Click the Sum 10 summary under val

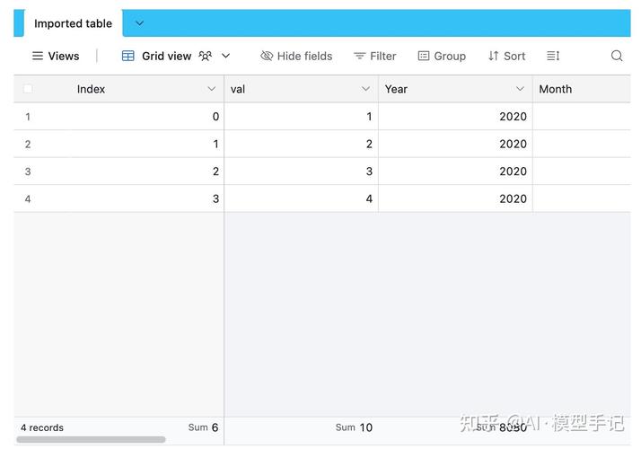pos(354,427)
